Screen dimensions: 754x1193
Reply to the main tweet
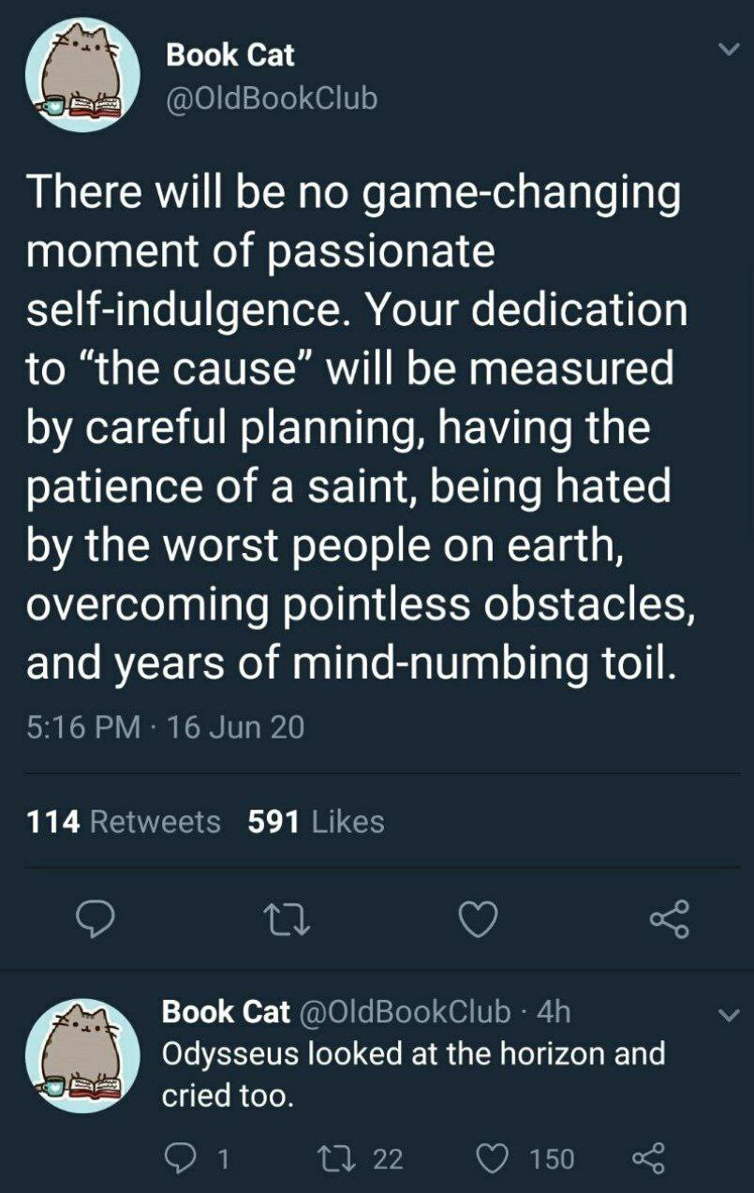94,919
